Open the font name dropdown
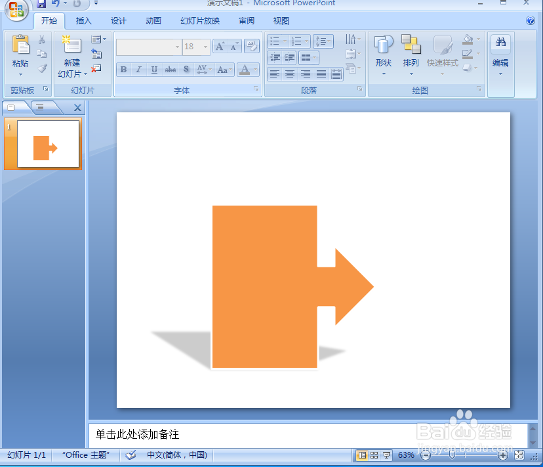This screenshot has height=467, width=543. point(177,47)
